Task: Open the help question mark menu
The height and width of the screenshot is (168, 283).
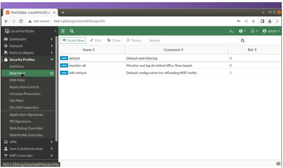Action: click(x=242, y=31)
